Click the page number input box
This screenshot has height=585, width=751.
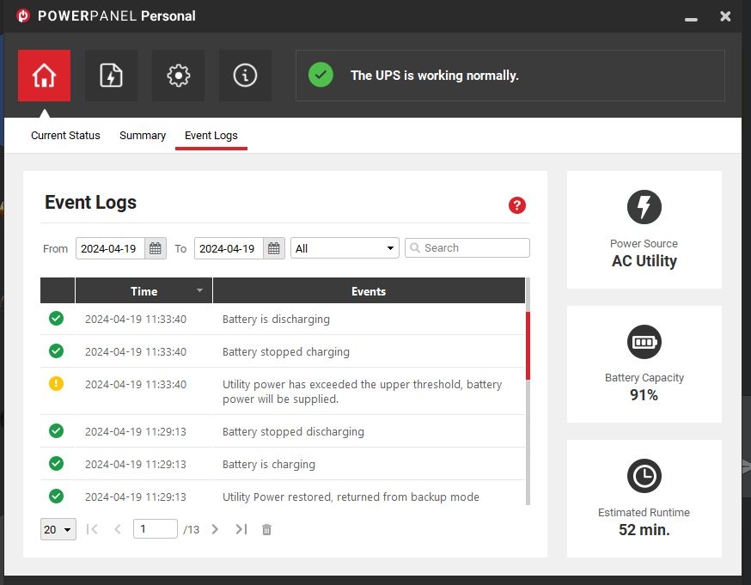coord(155,529)
